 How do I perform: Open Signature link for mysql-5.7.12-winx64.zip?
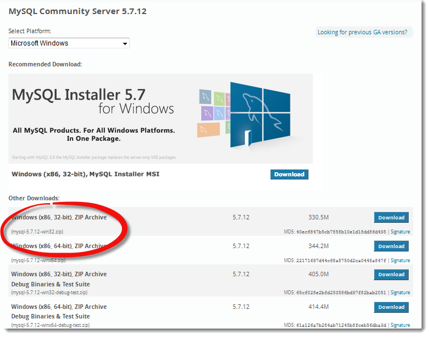[400, 260]
